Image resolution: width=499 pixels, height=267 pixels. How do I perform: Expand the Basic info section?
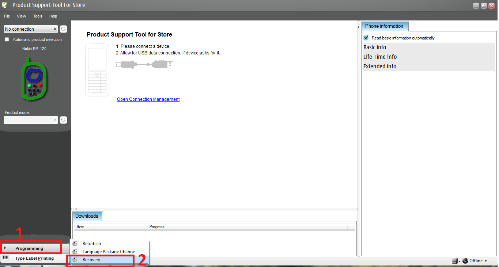click(x=428, y=47)
